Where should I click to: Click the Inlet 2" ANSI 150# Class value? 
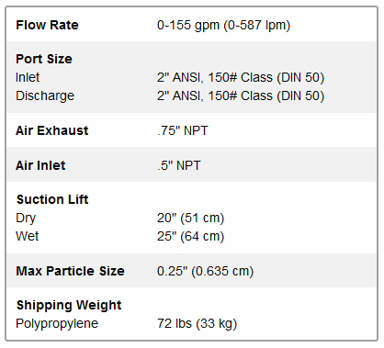pos(241,77)
